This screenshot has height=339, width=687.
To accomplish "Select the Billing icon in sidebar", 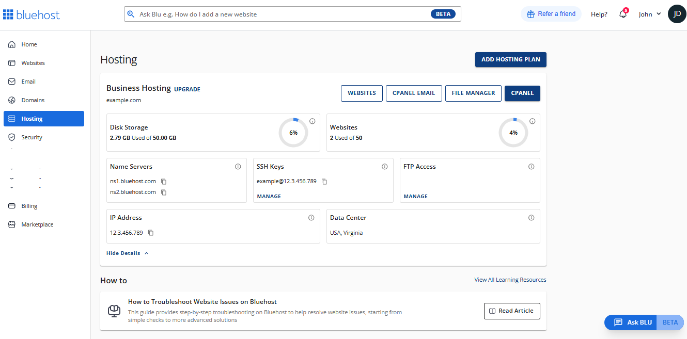I will [11, 206].
